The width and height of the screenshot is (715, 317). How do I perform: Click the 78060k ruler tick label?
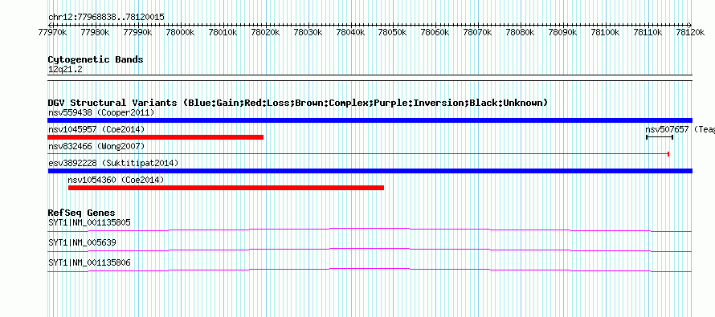[x=435, y=32]
